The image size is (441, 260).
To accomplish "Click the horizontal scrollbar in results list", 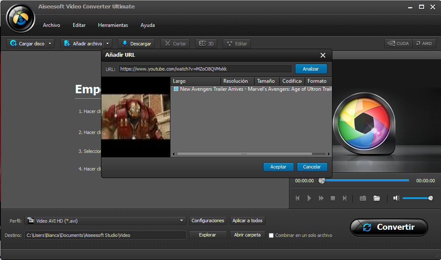I will click(244, 154).
